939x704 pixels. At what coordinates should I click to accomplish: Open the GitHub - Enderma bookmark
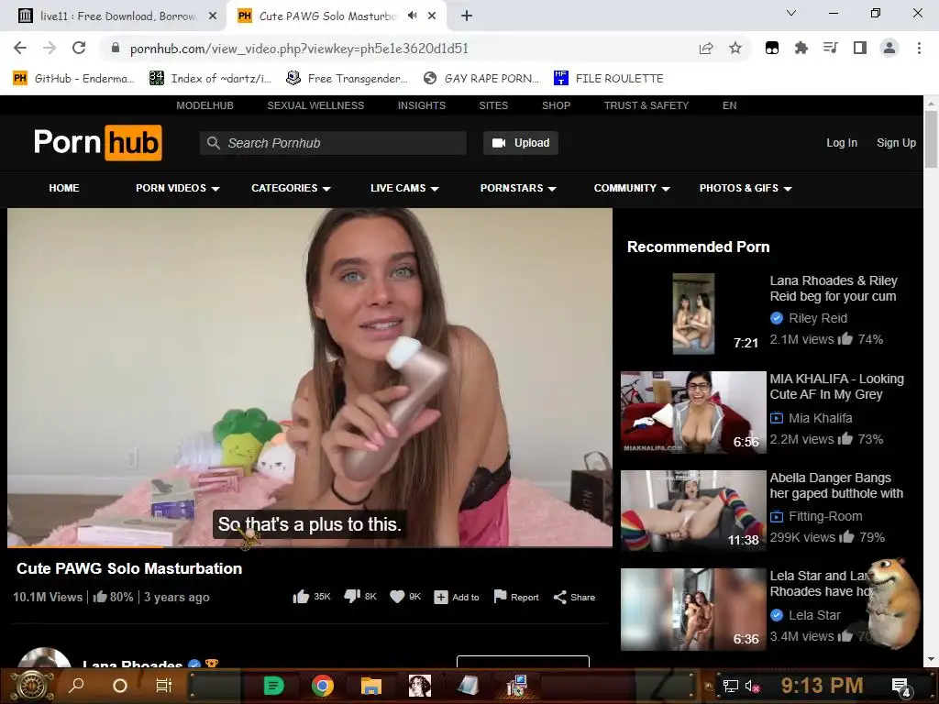(x=73, y=79)
